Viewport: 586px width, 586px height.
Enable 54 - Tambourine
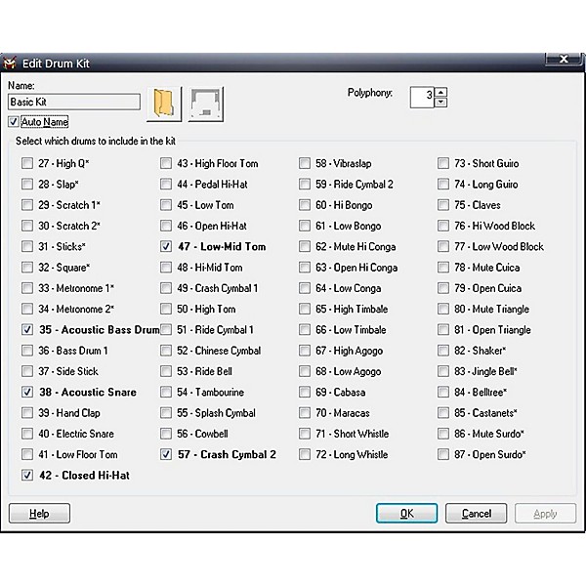[166, 392]
